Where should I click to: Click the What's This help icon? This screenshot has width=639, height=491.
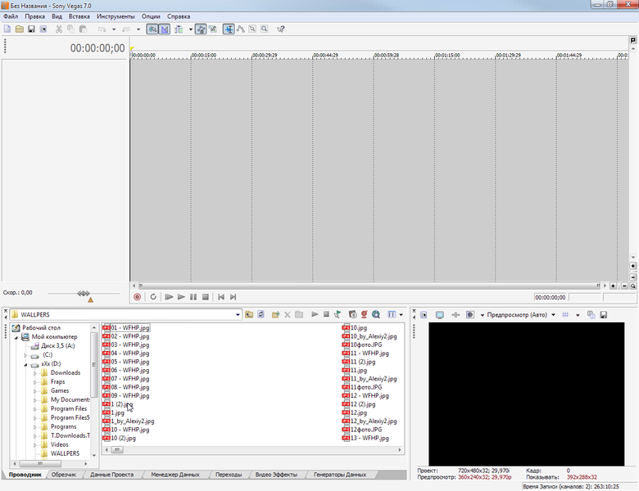281,29
